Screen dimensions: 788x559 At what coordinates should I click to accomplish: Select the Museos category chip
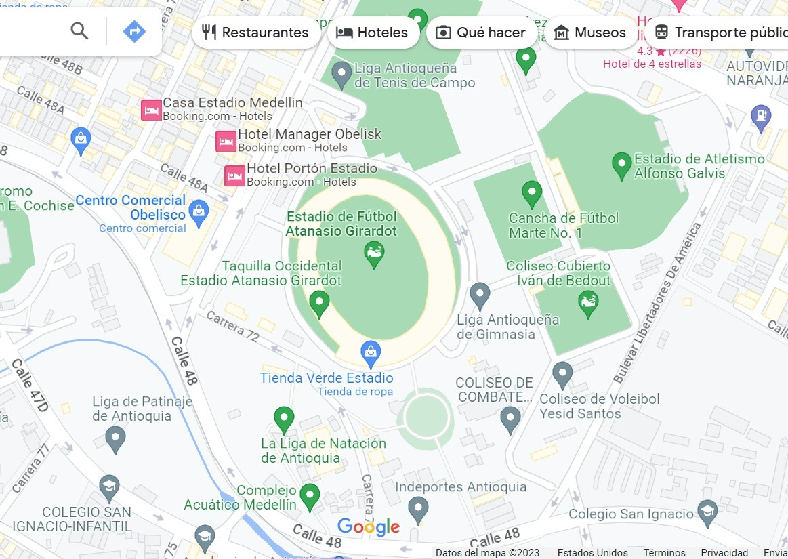pos(590,33)
